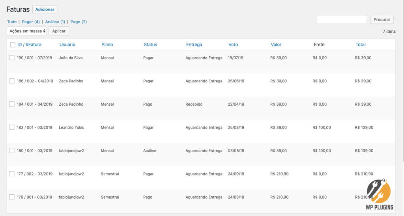Image resolution: width=404 pixels, height=216 pixels.
Task: Click due date 19/07/19
Action: 236,58
